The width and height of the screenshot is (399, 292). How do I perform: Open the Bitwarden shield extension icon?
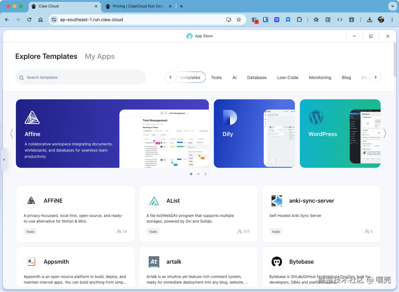coord(266,19)
